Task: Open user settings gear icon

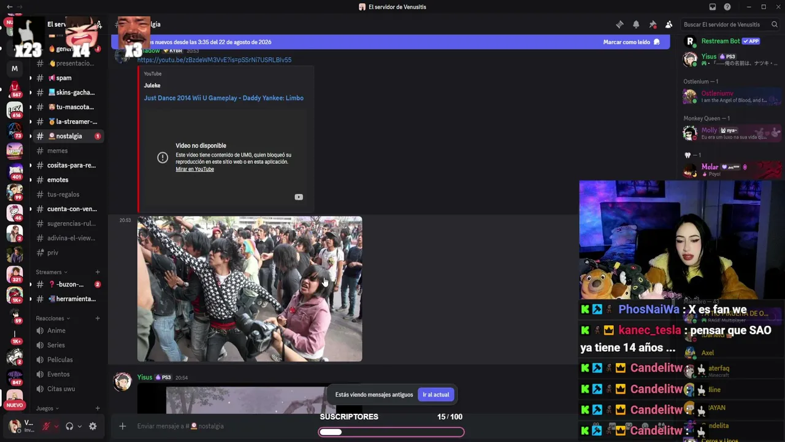Action: (x=93, y=426)
